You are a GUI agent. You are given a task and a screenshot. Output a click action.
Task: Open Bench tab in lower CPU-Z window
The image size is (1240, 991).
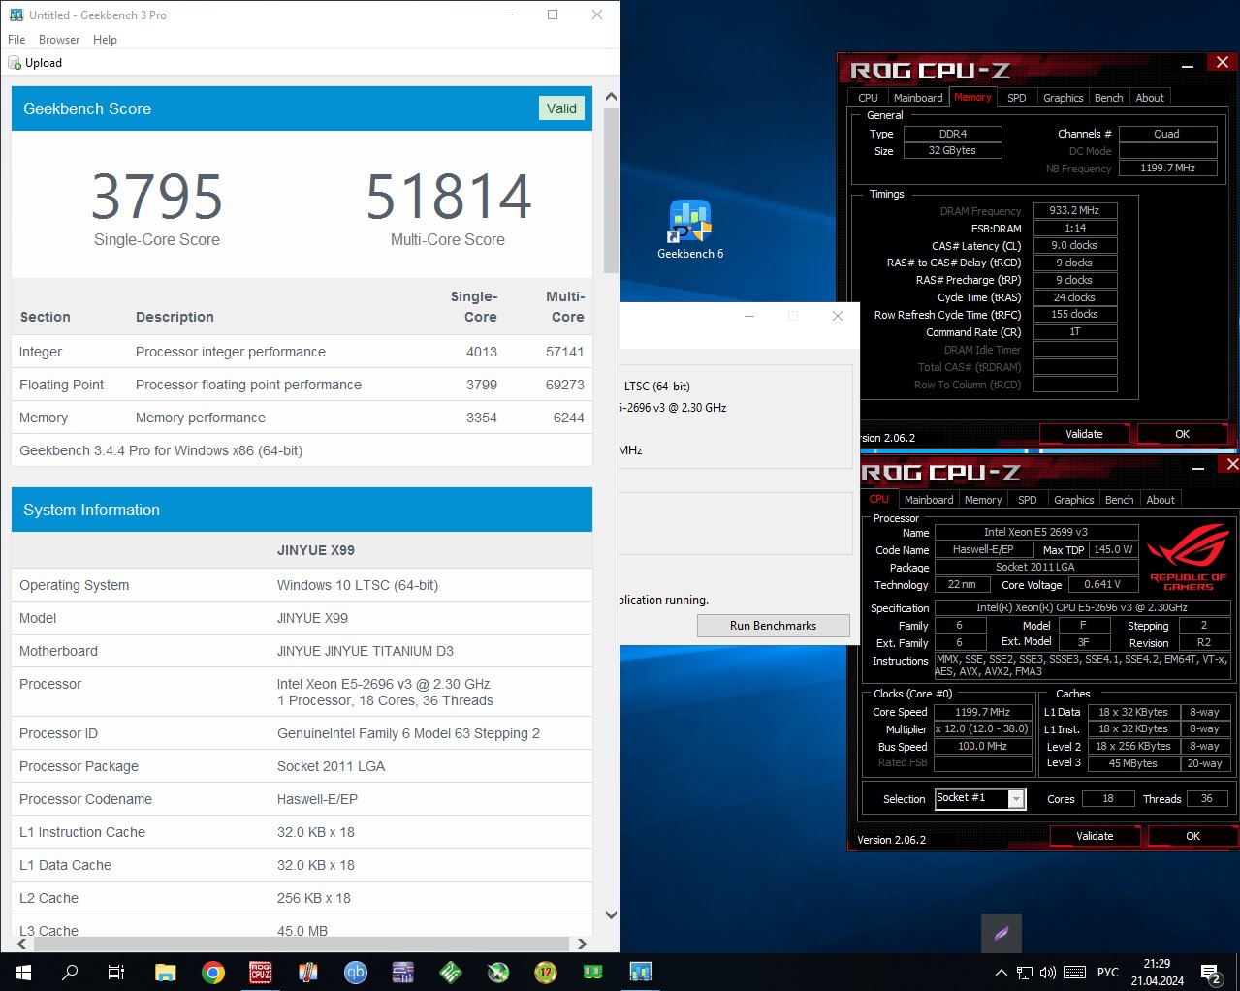coord(1120,500)
